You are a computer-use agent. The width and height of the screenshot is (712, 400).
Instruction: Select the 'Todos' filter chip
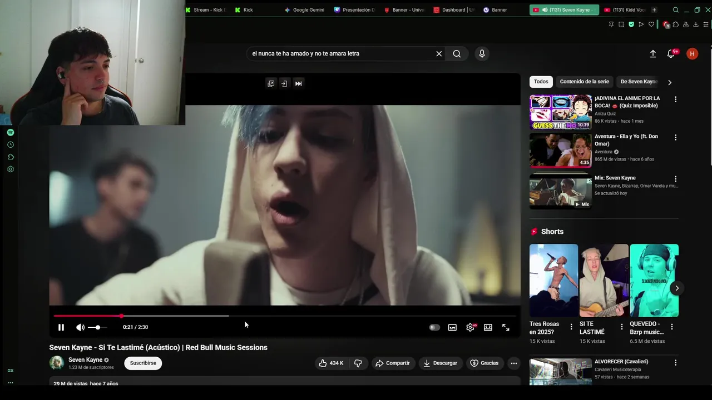541,82
